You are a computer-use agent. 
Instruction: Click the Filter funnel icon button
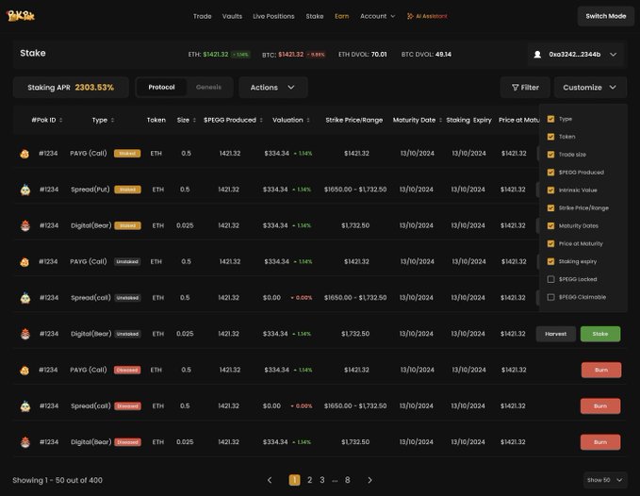click(525, 88)
